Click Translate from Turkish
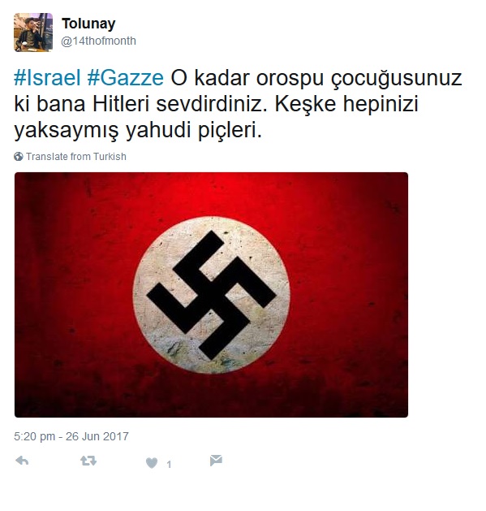This screenshot has height=511, width=486. point(76,157)
